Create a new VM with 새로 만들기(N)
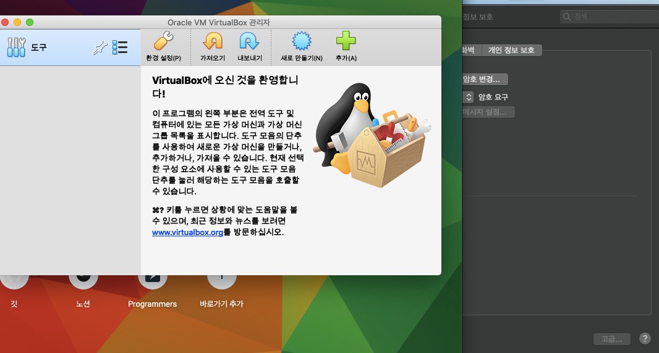 [302, 46]
